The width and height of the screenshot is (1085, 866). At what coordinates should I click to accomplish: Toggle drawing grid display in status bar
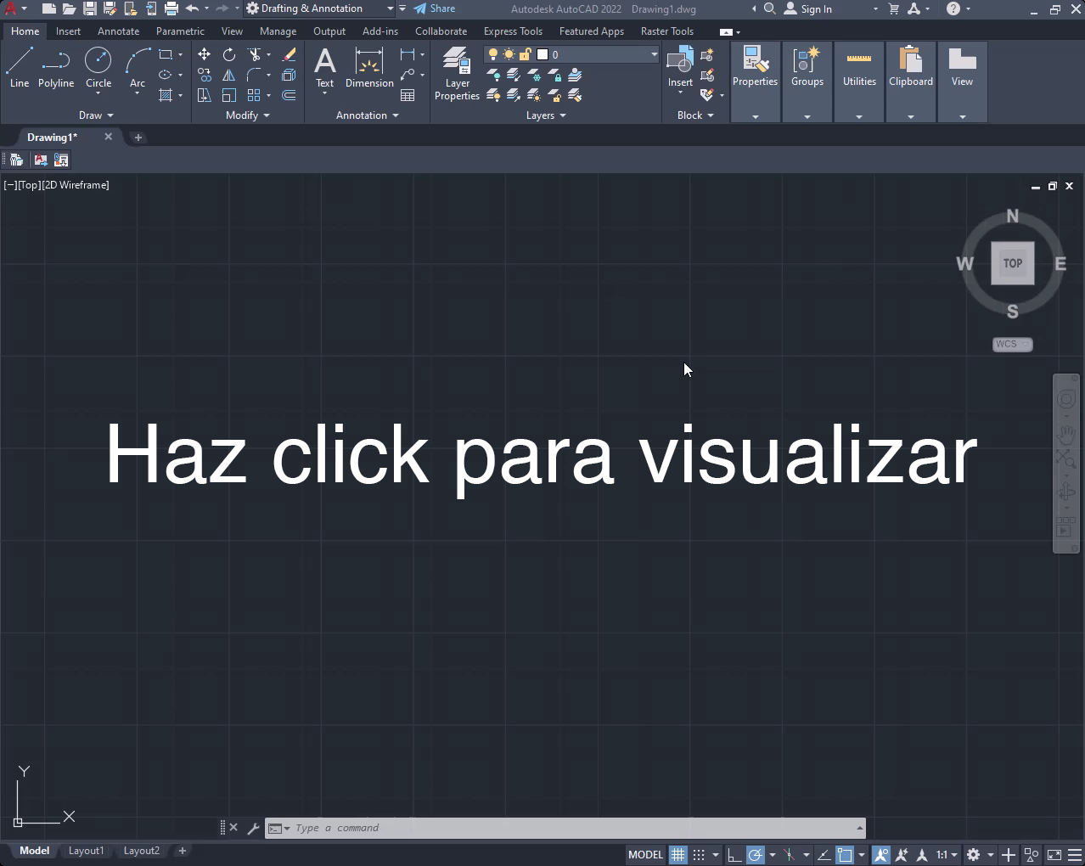coord(677,855)
